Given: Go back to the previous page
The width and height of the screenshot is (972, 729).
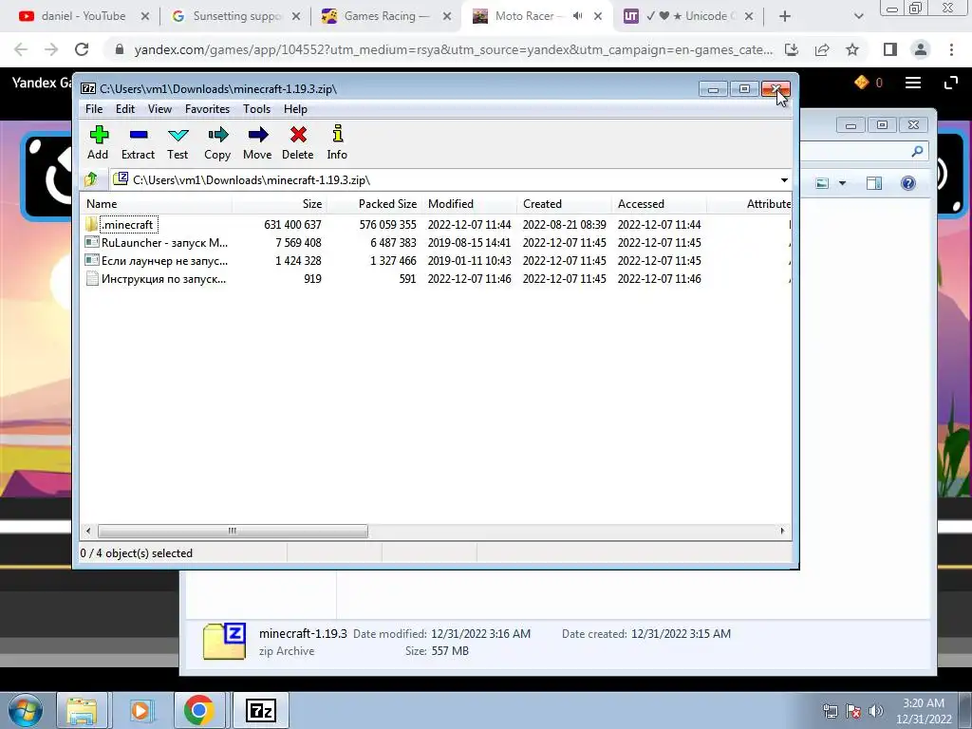Looking at the screenshot, I should (x=21, y=49).
